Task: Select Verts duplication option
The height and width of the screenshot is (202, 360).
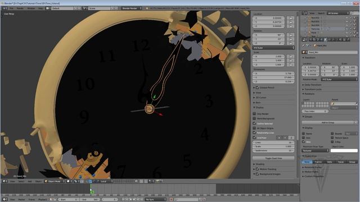Action: click(330, 162)
